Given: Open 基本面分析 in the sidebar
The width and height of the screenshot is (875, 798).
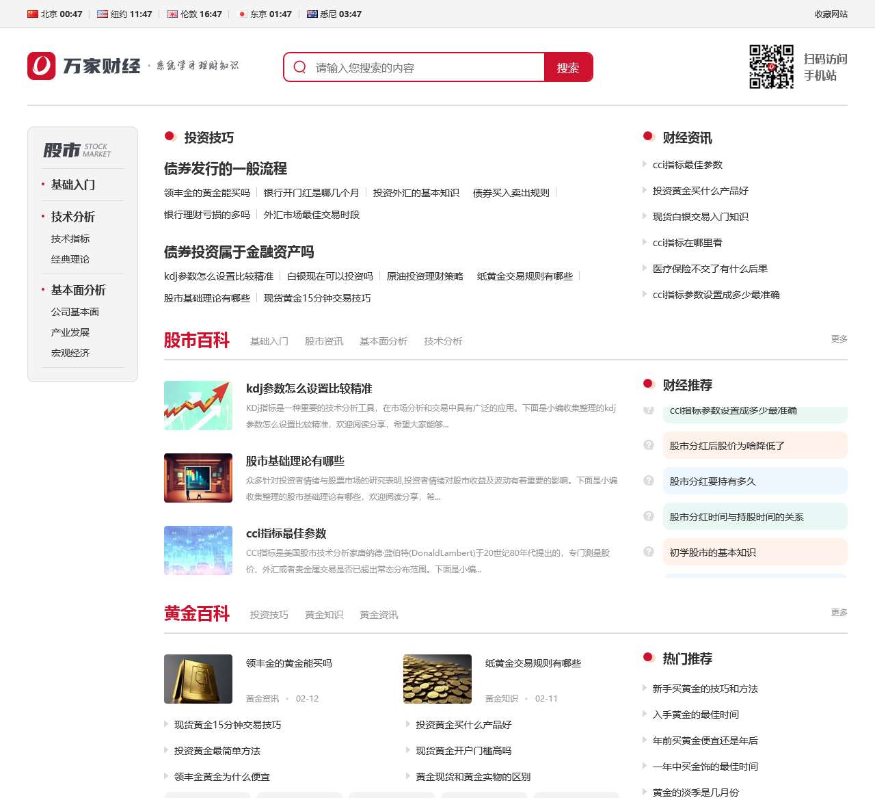Looking at the screenshot, I should (x=79, y=290).
